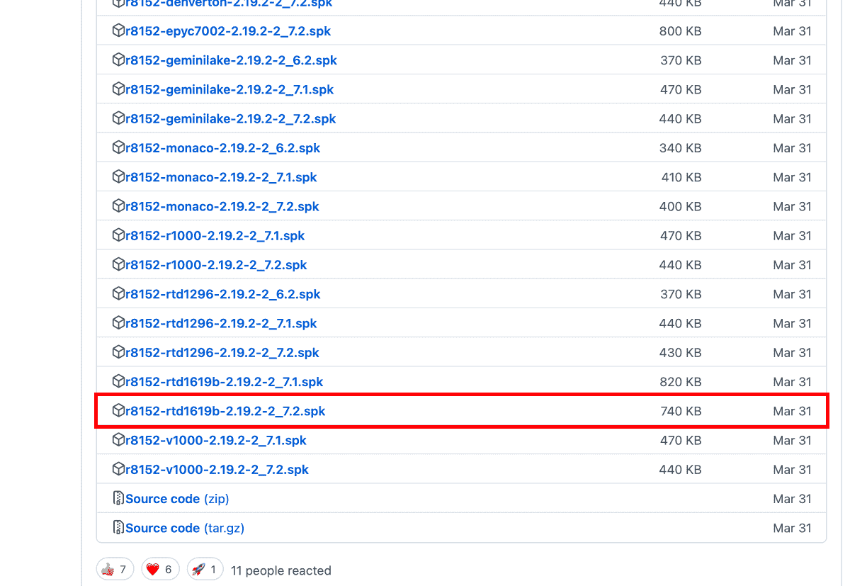Screen dimensions: 850x586
Task: Download r8152-geminilake-2.19.2-2_7.1.spk
Action: tap(229, 90)
